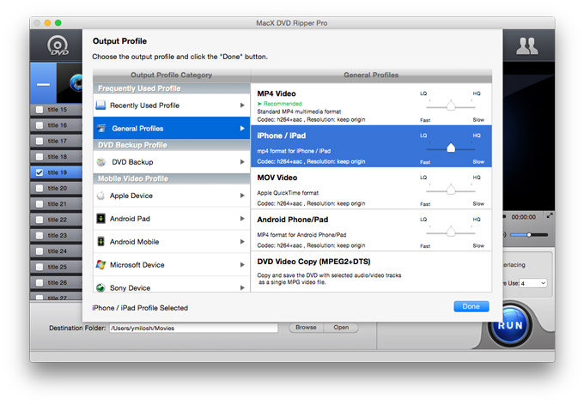The image size is (584, 404).
Task: Expand DVD Backup arrow
Action: (242, 162)
